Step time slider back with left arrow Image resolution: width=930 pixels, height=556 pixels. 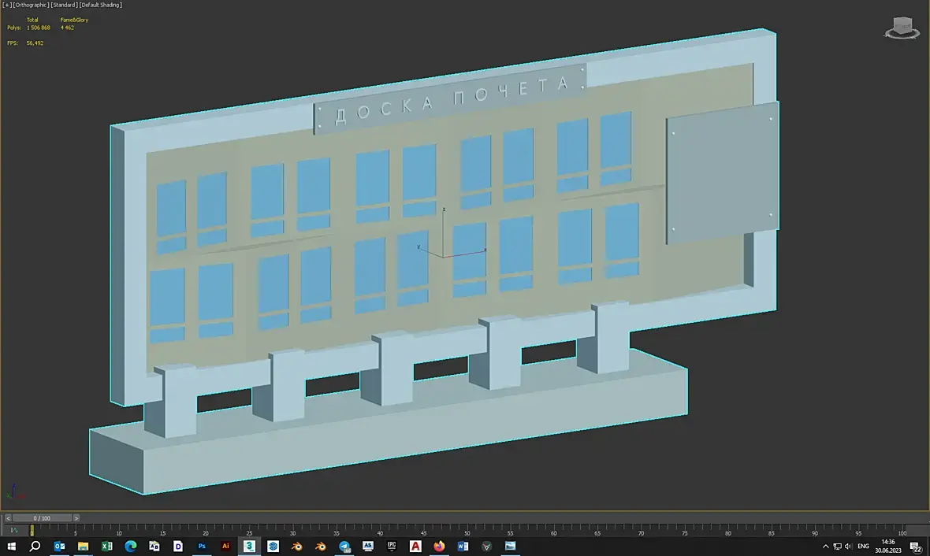coord(8,518)
